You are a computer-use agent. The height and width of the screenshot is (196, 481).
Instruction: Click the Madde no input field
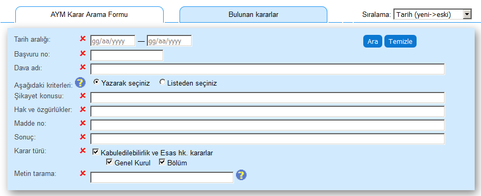268,125
